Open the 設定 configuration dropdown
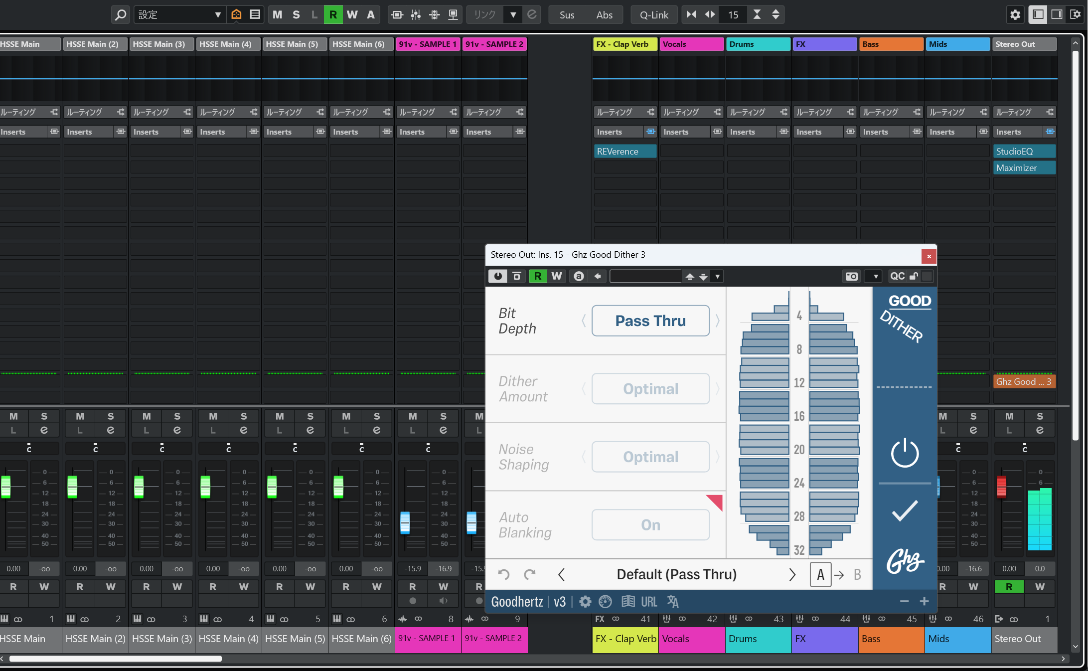Image resolution: width=1088 pixels, height=671 pixels. click(x=179, y=15)
